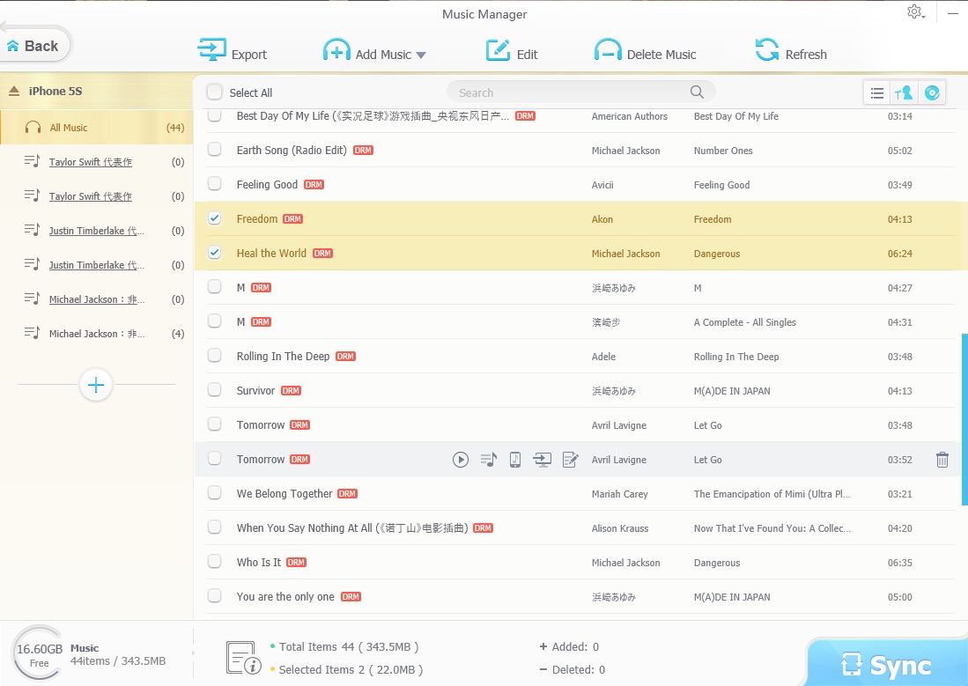The height and width of the screenshot is (686, 968).
Task: Switch to the list view
Action: point(877,92)
